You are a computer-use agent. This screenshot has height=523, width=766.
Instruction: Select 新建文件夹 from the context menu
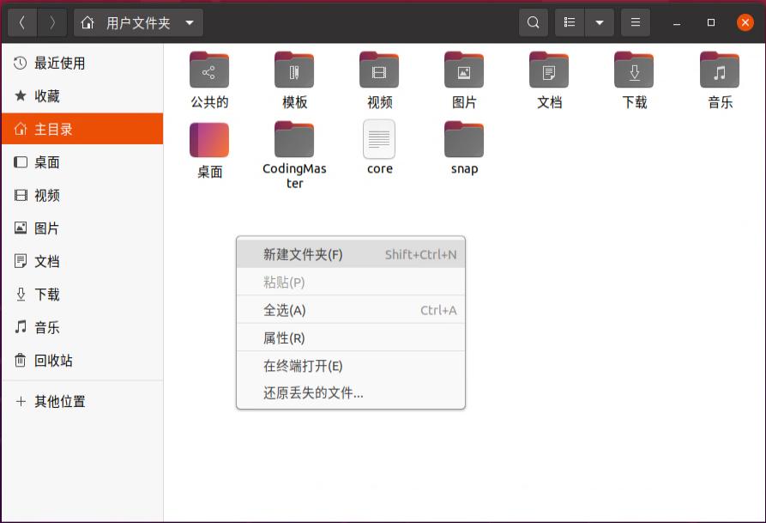point(300,252)
